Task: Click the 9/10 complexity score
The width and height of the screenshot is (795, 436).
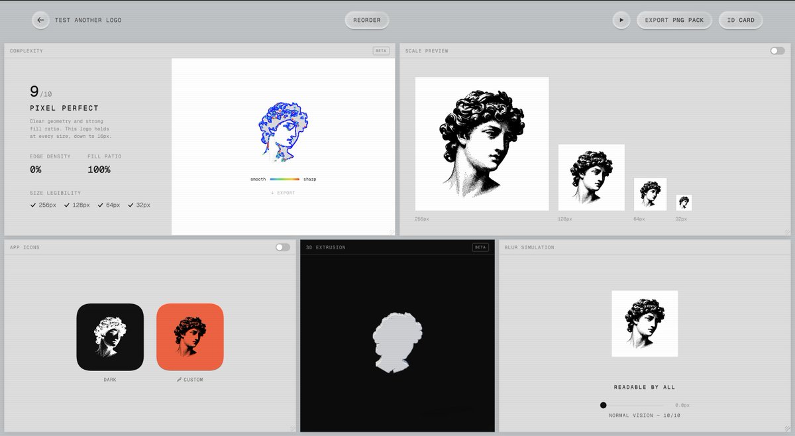Action: (40, 92)
